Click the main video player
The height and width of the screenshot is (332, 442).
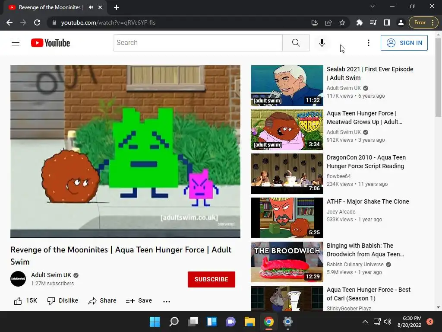coord(126,152)
